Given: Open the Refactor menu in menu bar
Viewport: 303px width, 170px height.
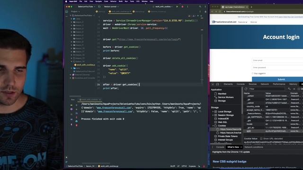Looking at the screenshot, I should pyautogui.click(x=113, y=1).
